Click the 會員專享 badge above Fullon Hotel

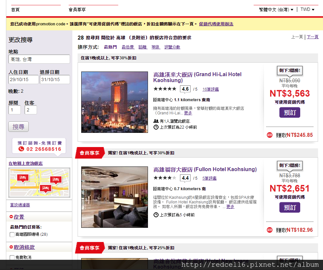click(90, 153)
